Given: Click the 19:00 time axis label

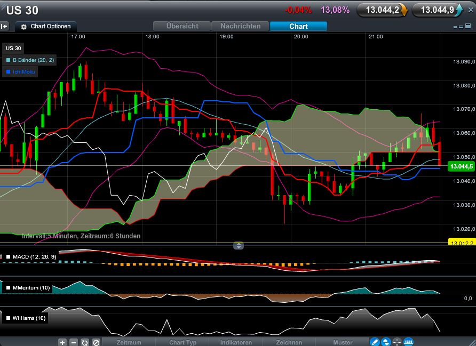Looking at the screenshot, I should pos(226,37).
